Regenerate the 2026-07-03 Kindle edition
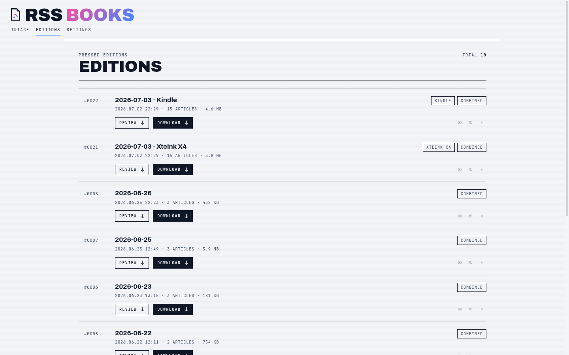The width and height of the screenshot is (569, 355). point(471,123)
